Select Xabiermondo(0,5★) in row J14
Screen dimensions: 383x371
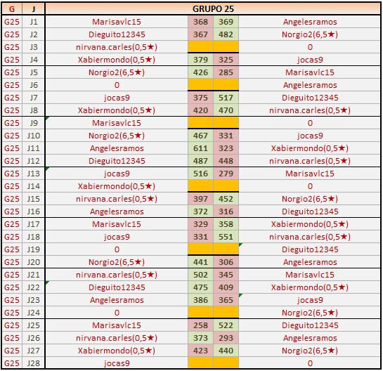[117, 186]
